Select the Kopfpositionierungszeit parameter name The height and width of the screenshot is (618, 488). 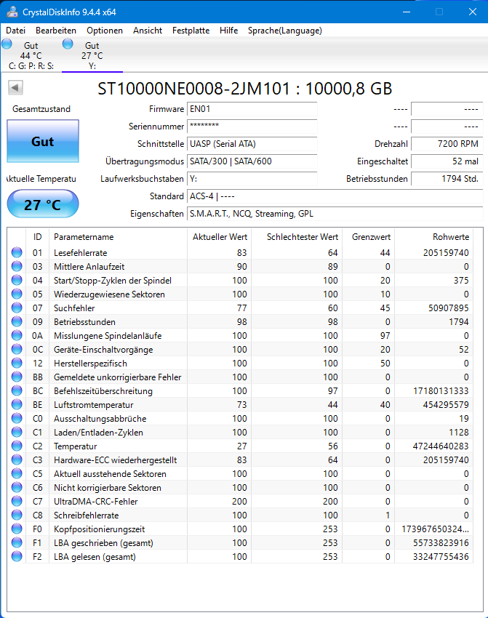click(100, 529)
